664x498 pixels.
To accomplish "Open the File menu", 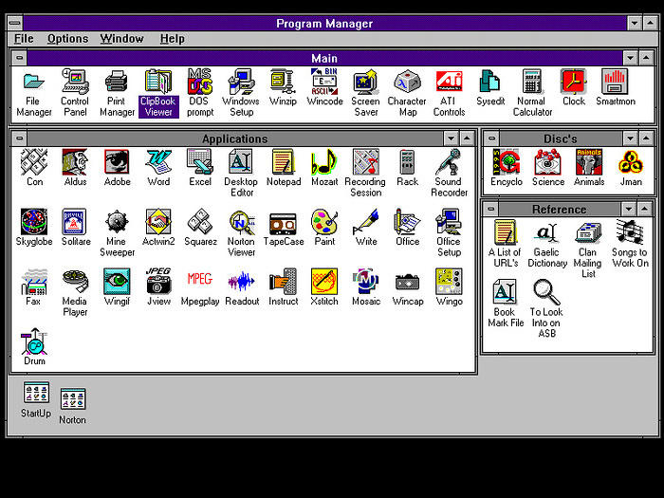I will point(24,39).
